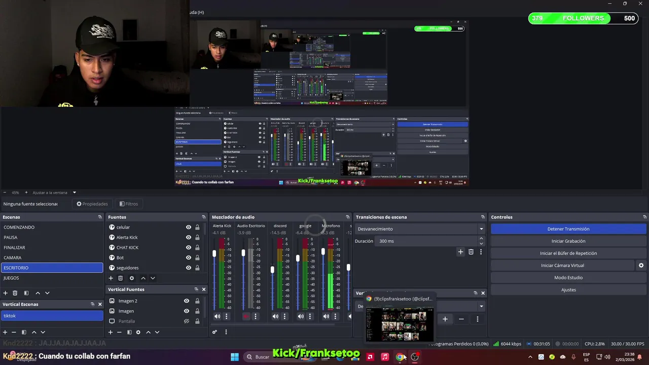The image size is (649, 365).
Task: Open source properties gear in Fuentes toolbar
Action: click(132, 278)
